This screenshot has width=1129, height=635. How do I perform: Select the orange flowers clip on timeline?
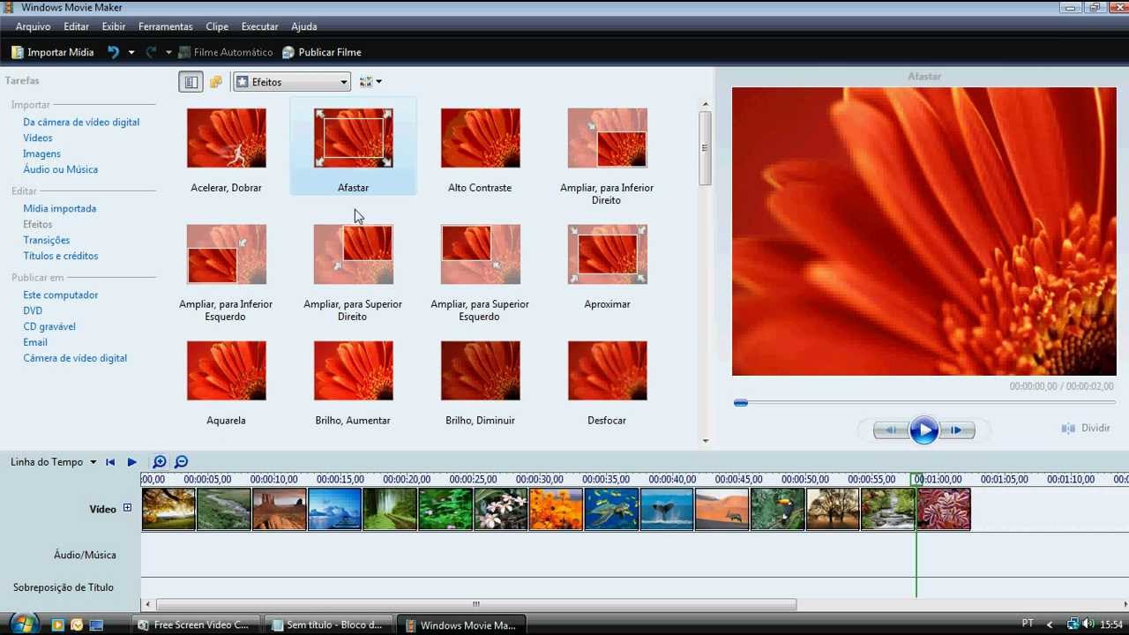tap(556, 510)
